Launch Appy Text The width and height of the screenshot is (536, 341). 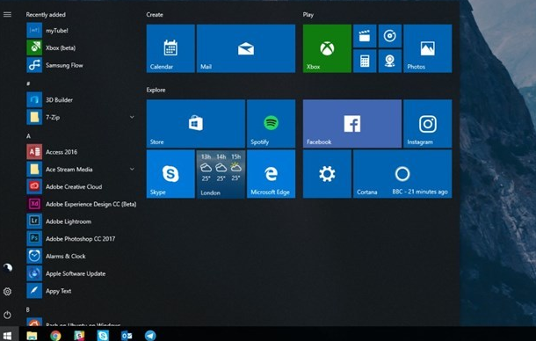[82, 291]
